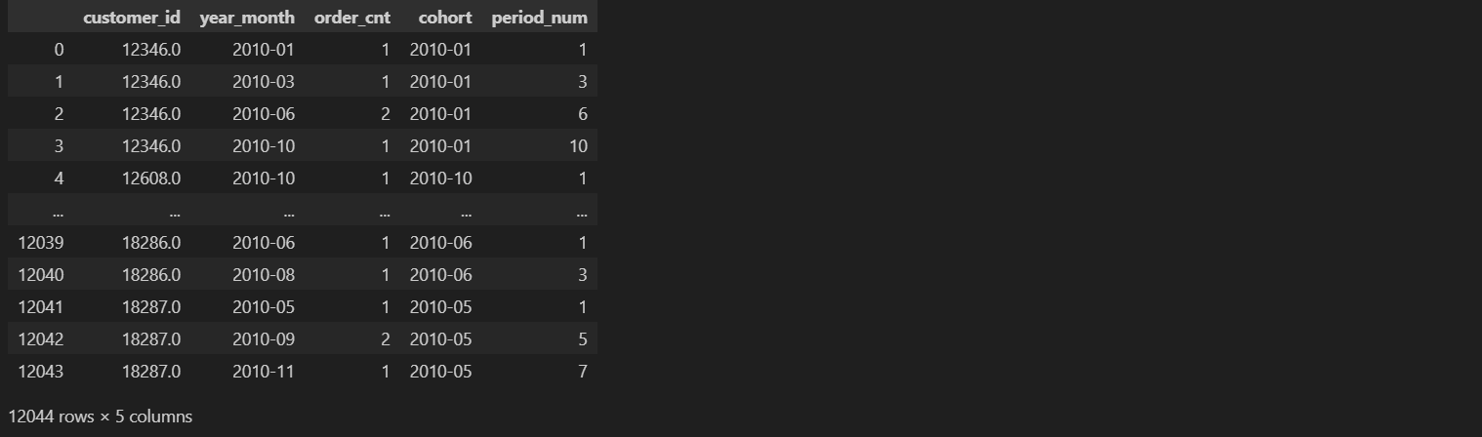Click the cohort column header

click(444, 18)
